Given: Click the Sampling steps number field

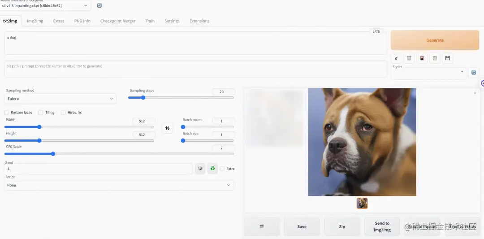Looking at the screenshot, I should [x=224, y=92].
